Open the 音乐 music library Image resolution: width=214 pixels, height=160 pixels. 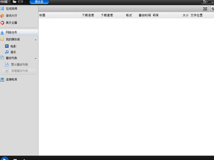point(11,52)
